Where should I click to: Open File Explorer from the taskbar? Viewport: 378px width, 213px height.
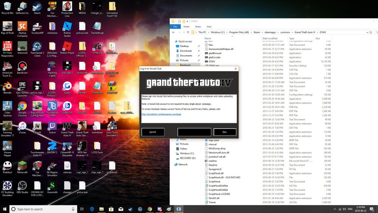[x=101, y=209]
